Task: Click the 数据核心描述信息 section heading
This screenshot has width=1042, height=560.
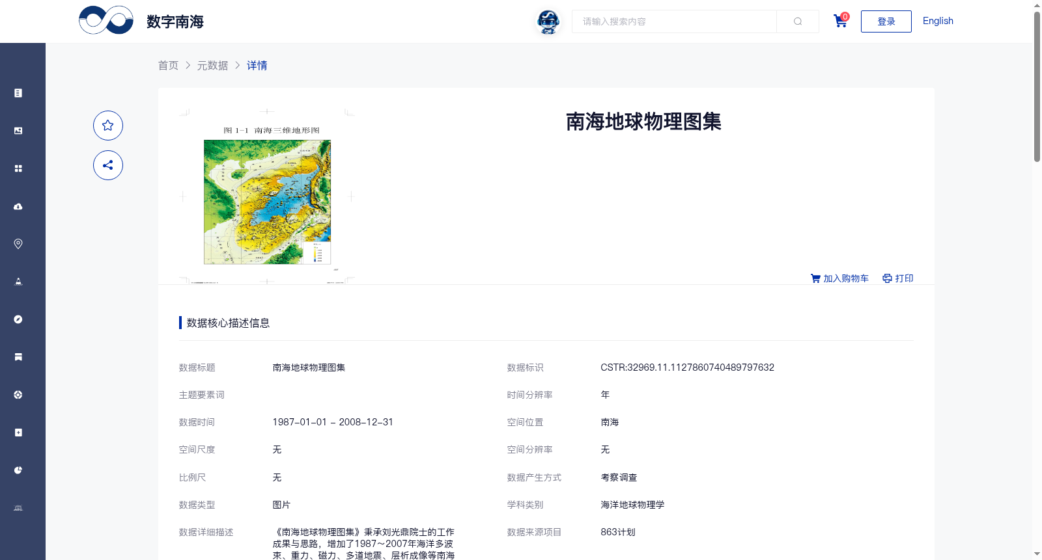Action: click(x=228, y=323)
